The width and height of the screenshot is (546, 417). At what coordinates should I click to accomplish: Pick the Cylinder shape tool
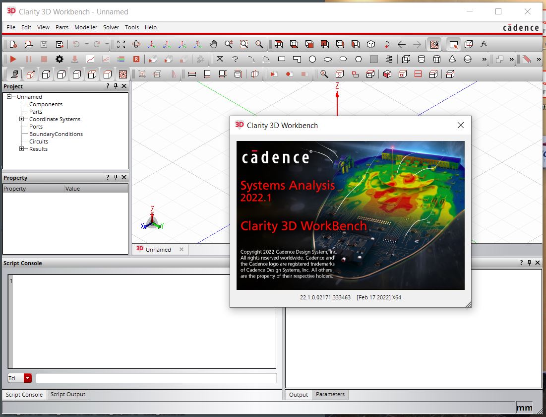pyautogui.click(x=422, y=59)
